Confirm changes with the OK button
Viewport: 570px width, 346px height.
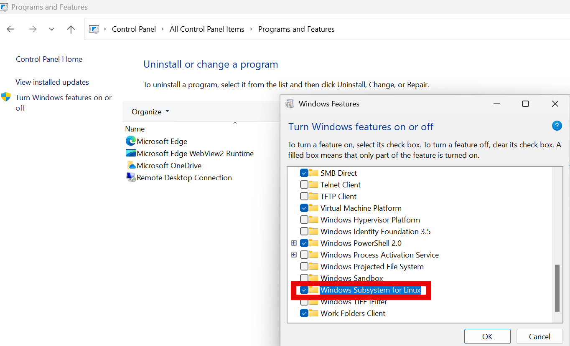tap(487, 336)
